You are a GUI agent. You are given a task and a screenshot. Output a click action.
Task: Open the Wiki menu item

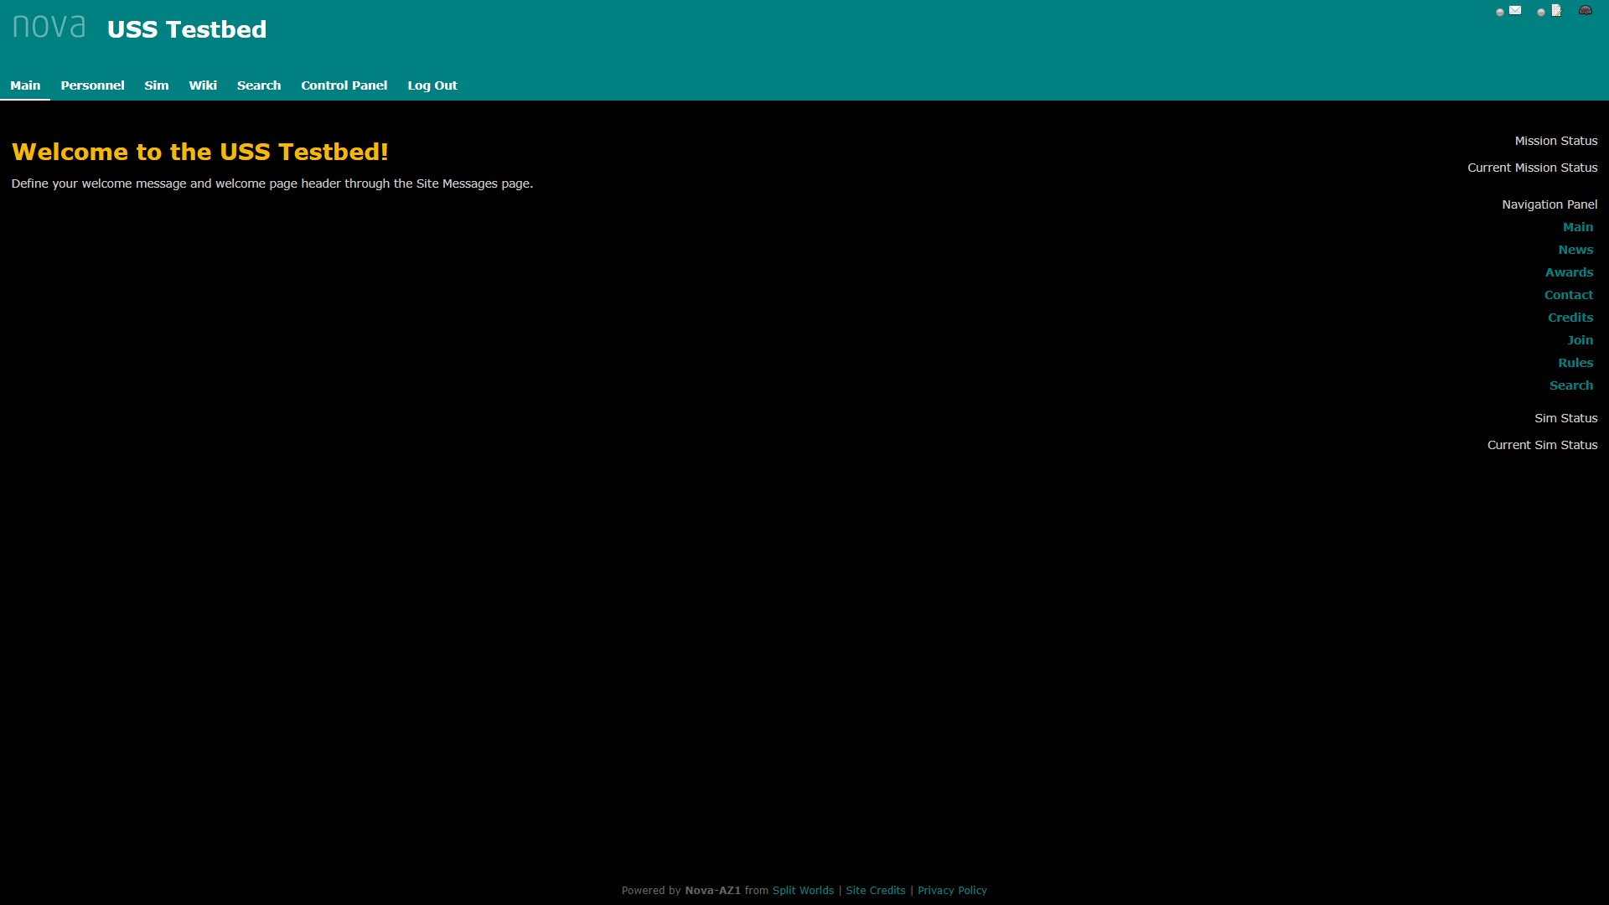(x=203, y=85)
